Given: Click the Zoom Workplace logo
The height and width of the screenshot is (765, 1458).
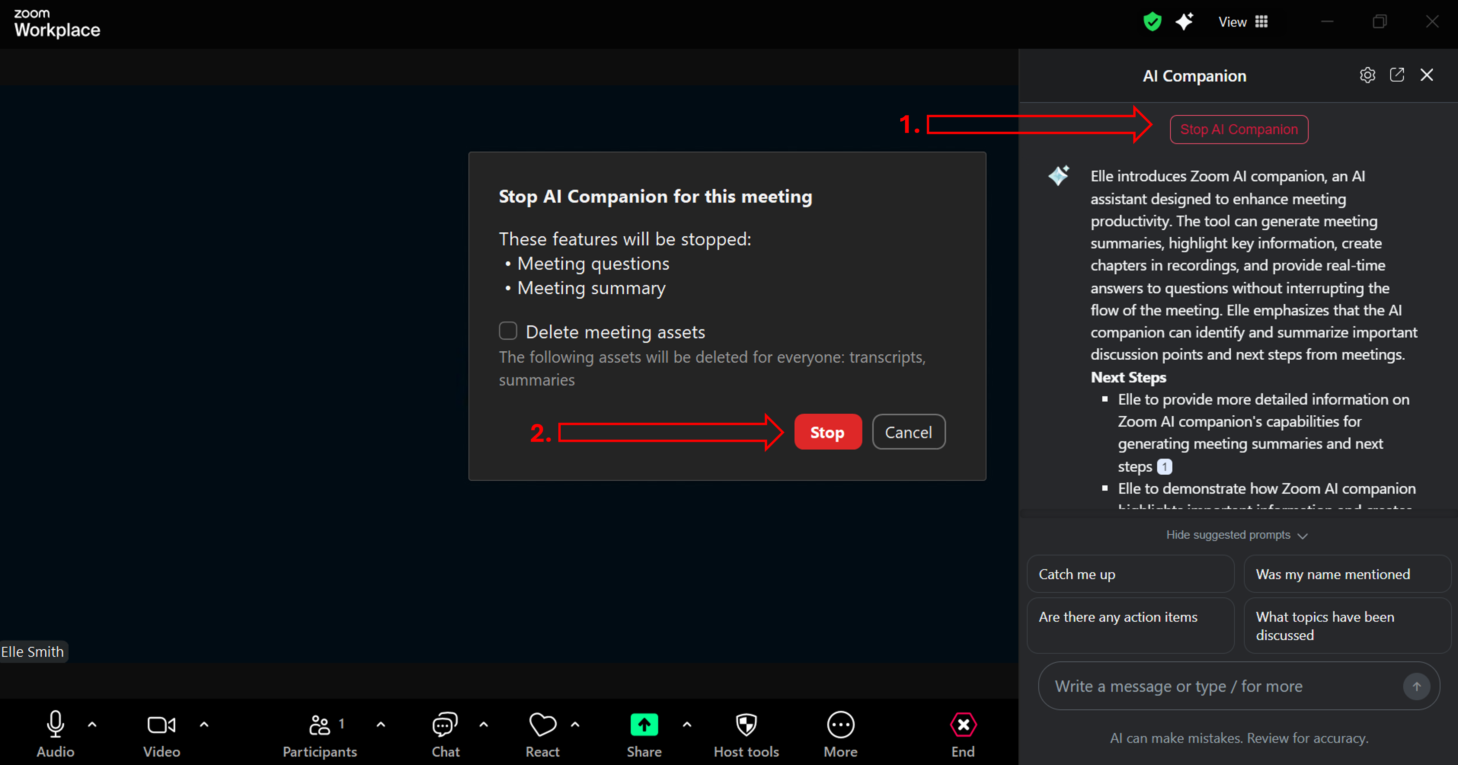Looking at the screenshot, I should pos(57,24).
